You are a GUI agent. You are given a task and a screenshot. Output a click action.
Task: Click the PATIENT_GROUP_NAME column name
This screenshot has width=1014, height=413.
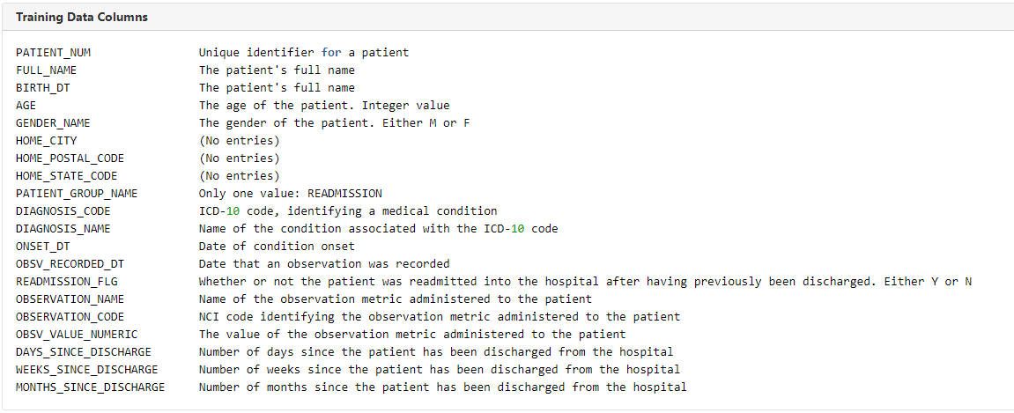click(77, 194)
